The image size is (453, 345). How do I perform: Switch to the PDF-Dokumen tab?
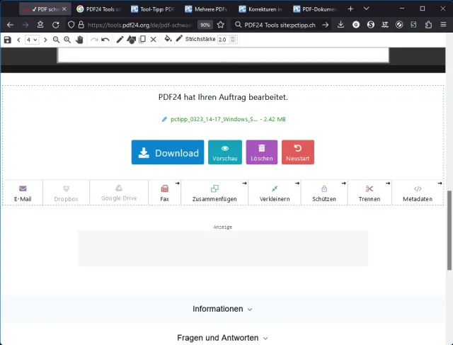(x=314, y=9)
